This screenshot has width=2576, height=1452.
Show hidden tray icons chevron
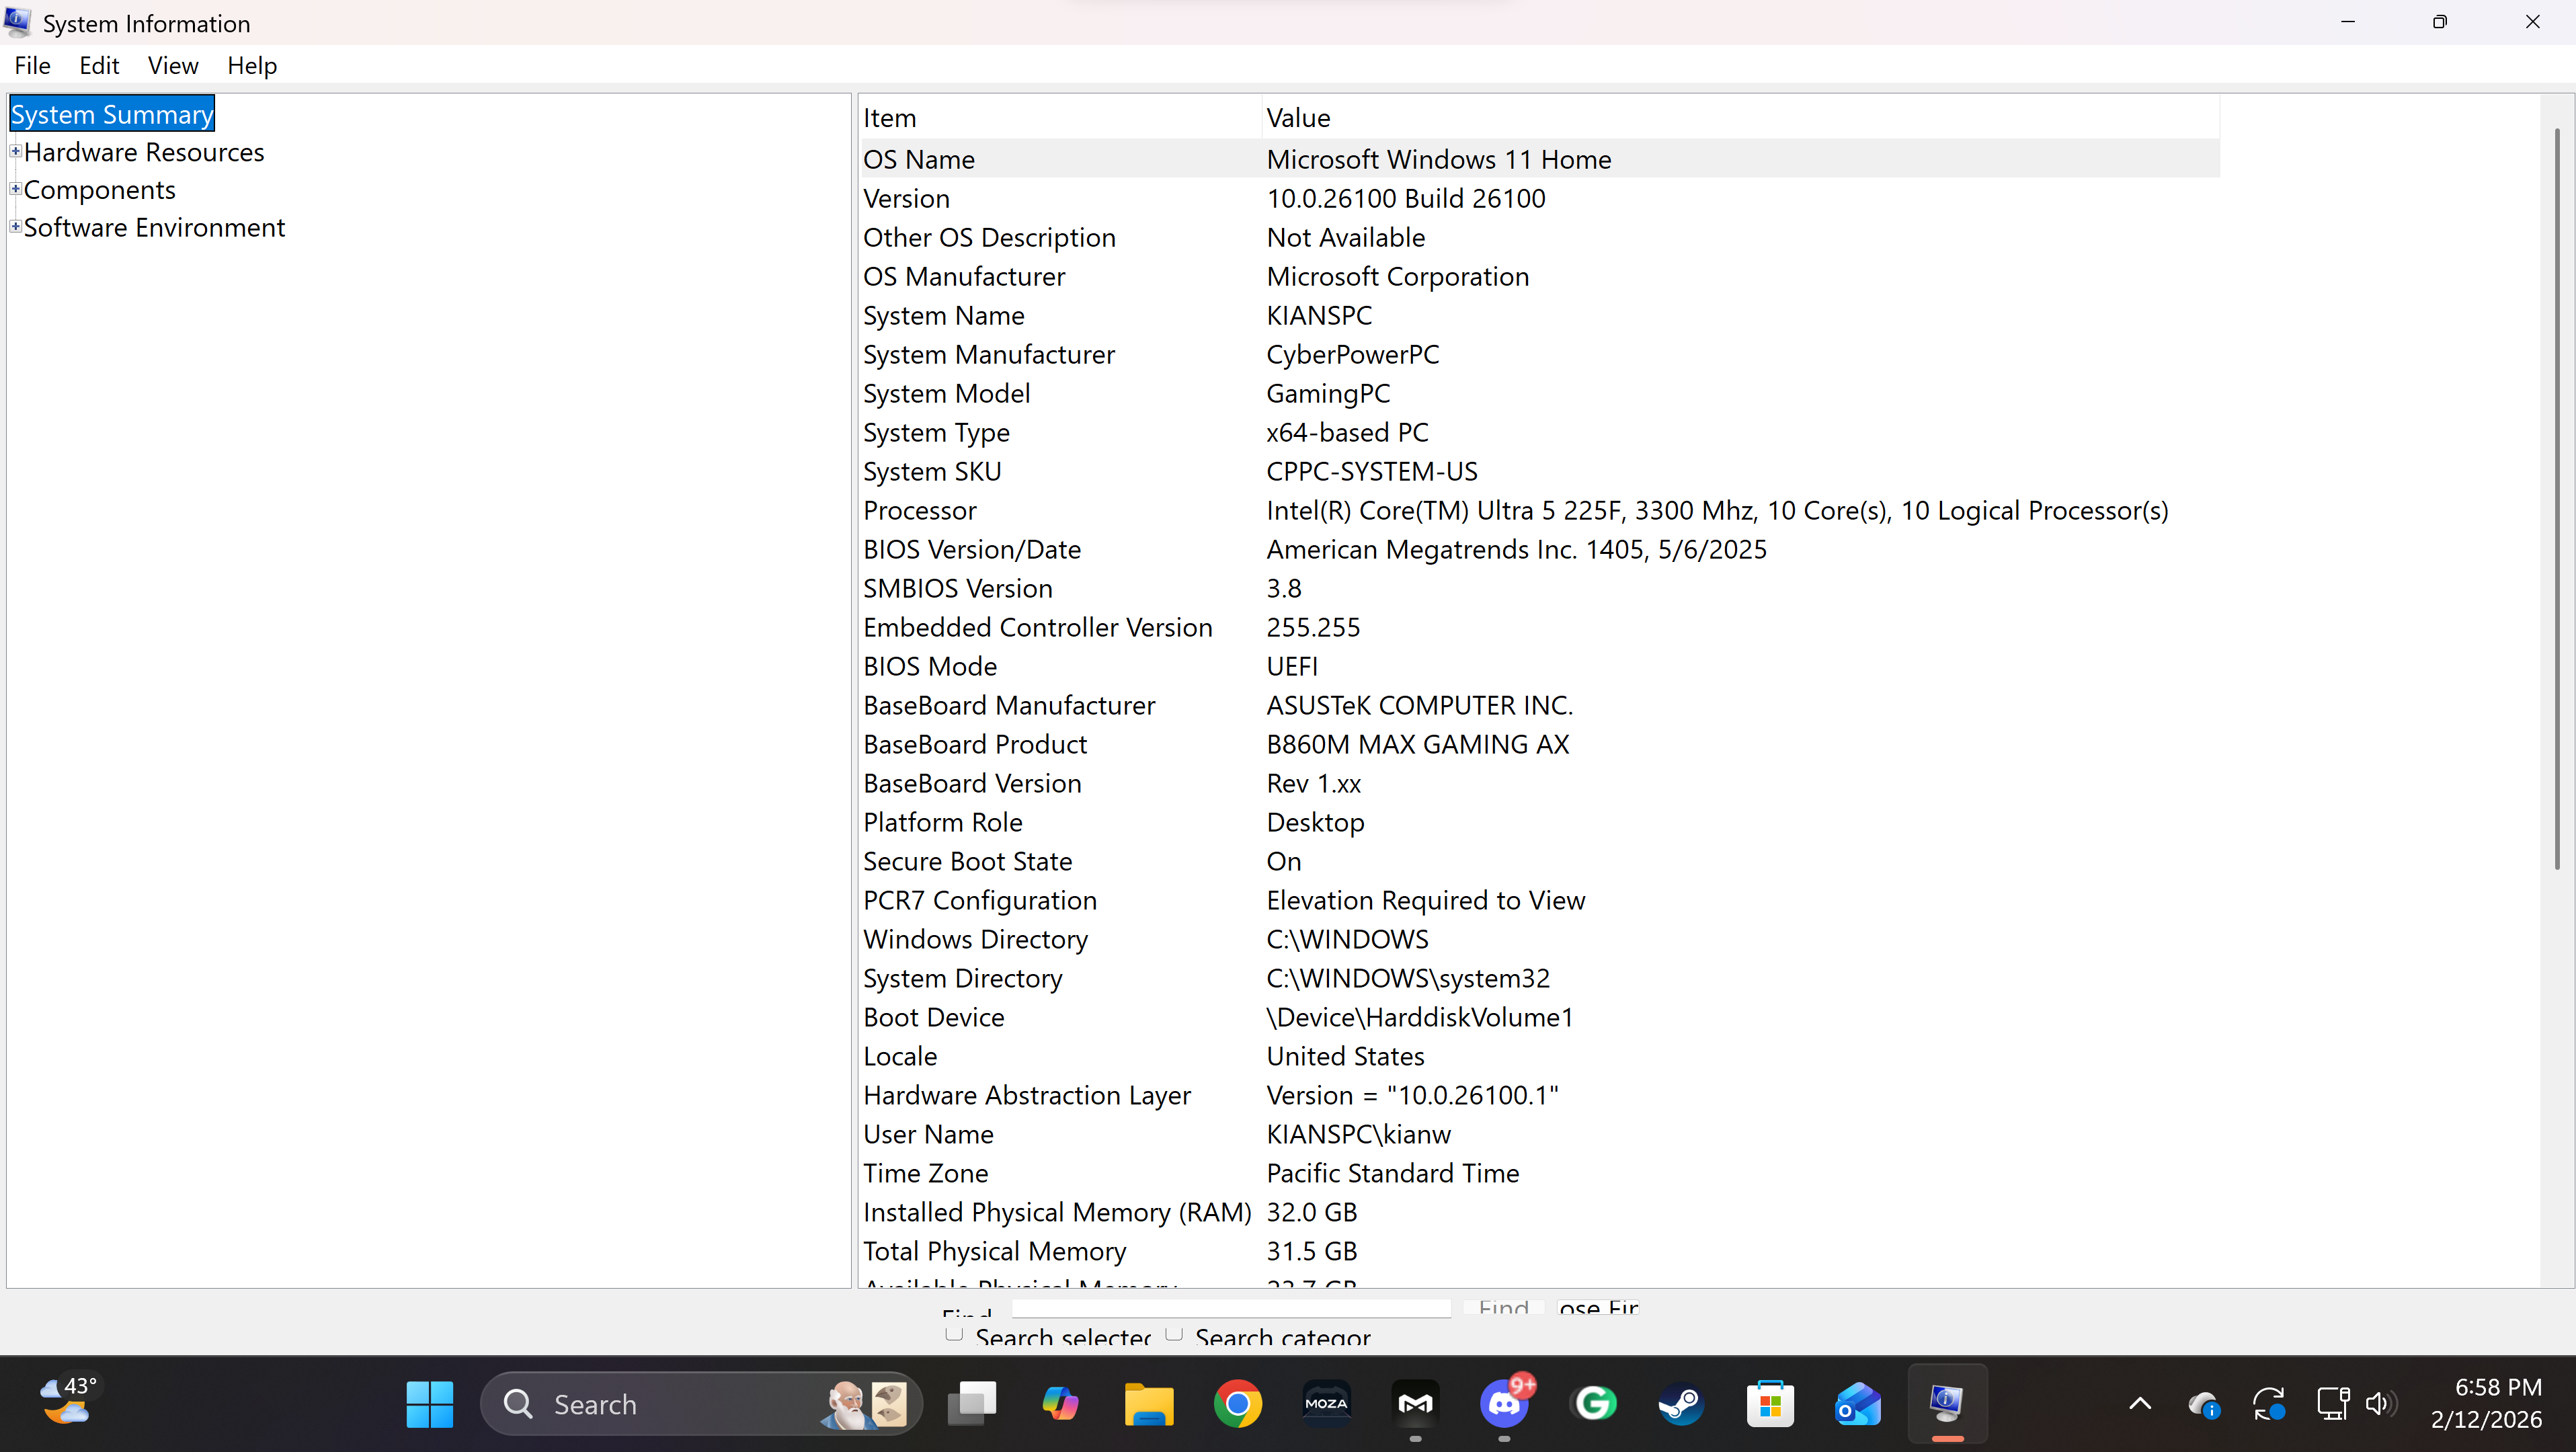[2140, 1404]
